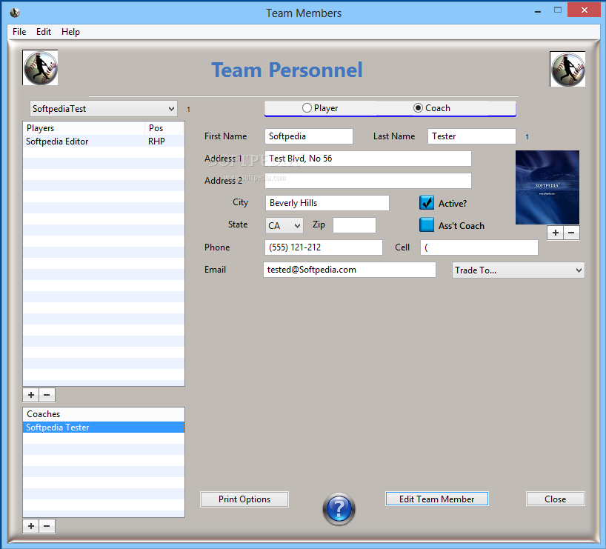
Task: Click the empty Address 2 field
Action: click(x=368, y=181)
